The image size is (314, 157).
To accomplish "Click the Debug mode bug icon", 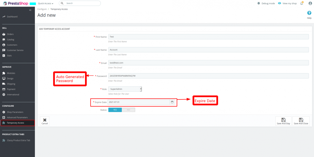I will click(259, 3).
